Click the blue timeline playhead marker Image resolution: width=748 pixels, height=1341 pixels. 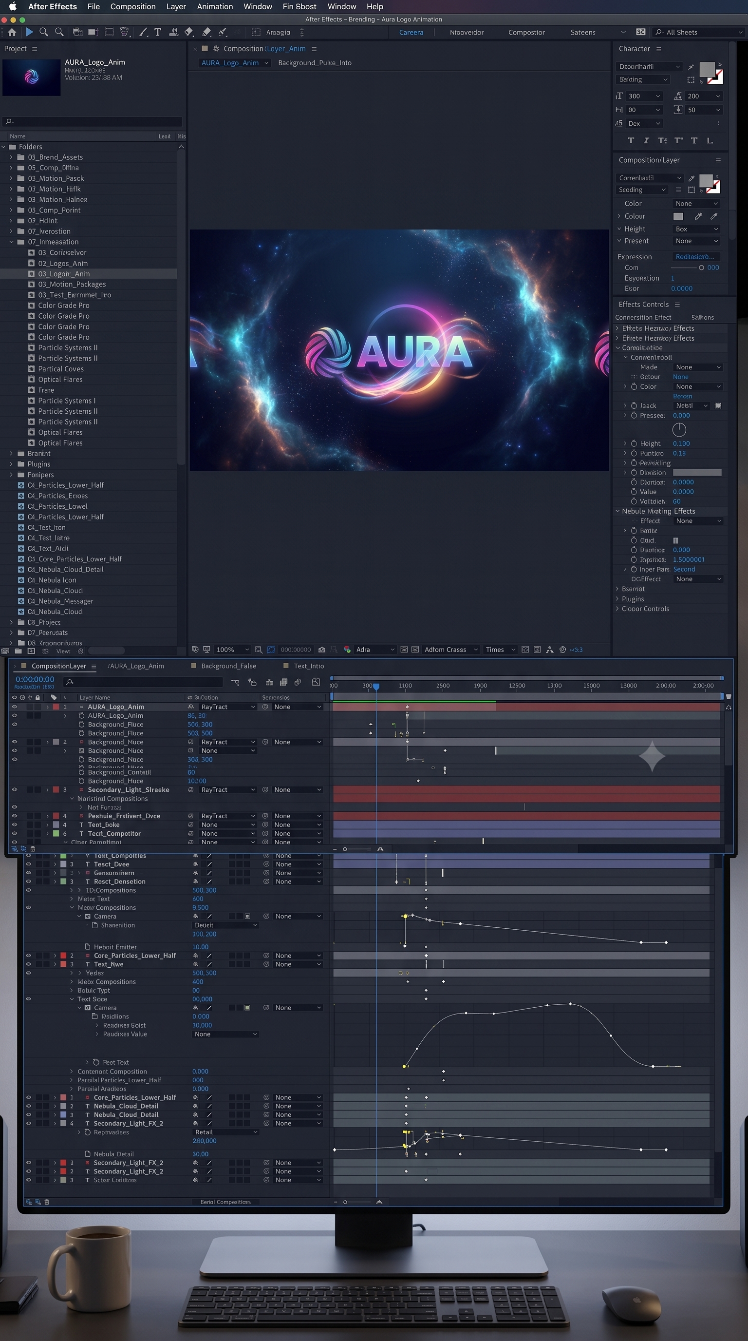(376, 687)
